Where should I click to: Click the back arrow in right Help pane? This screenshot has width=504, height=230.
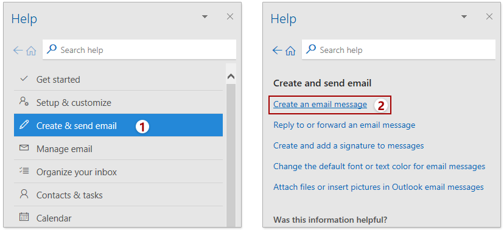coord(277,50)
